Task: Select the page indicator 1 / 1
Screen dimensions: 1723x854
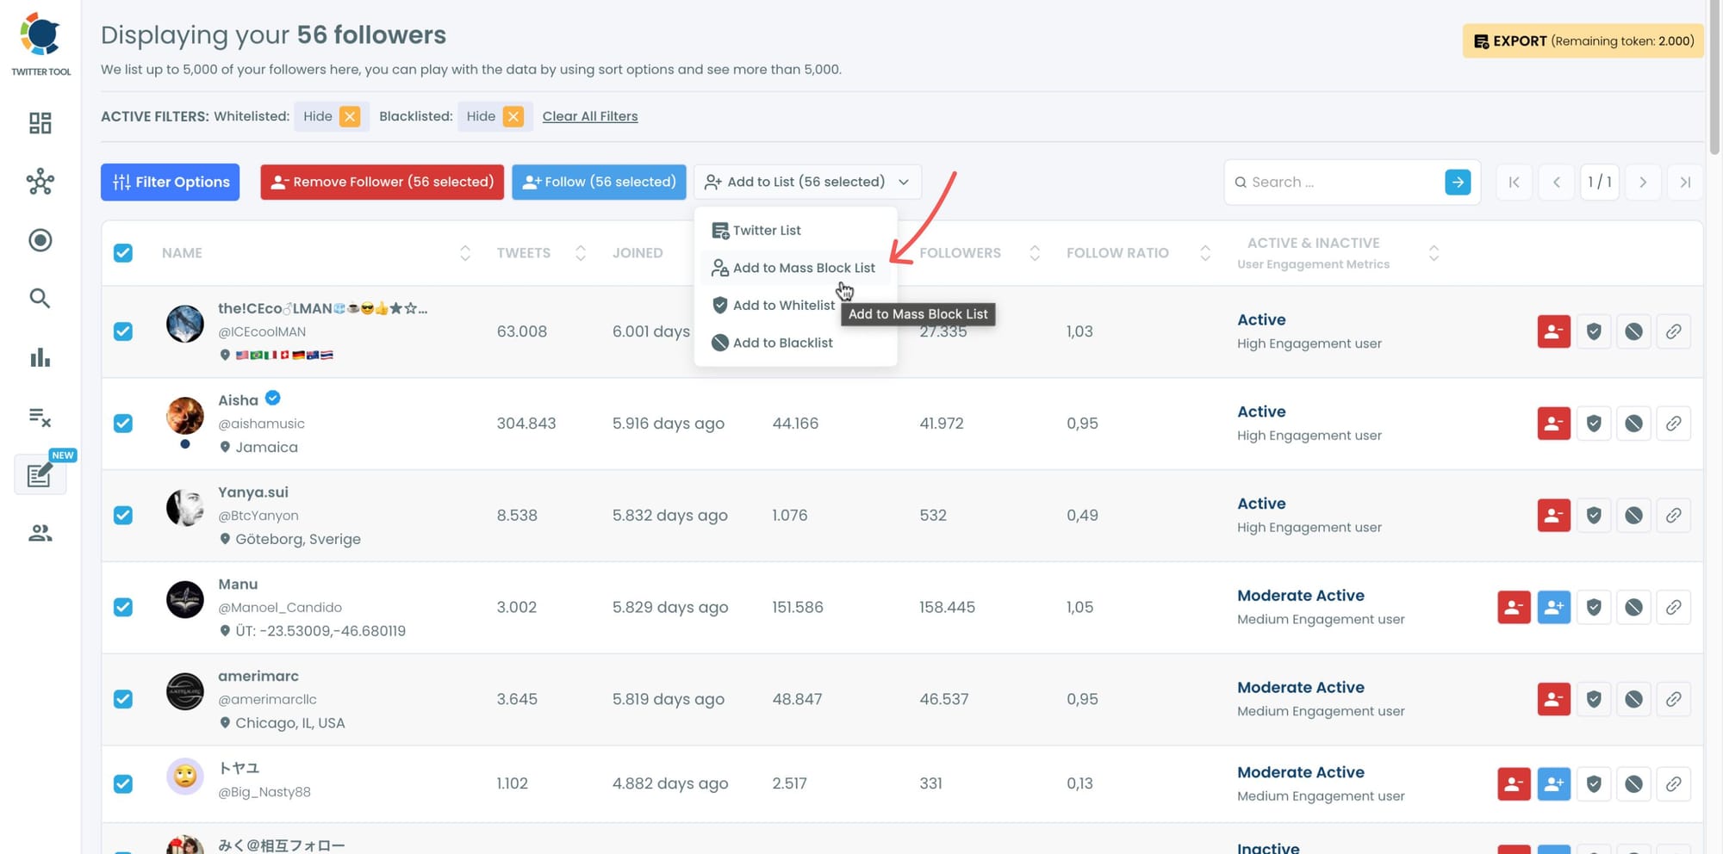Action: coord(1600,182)
